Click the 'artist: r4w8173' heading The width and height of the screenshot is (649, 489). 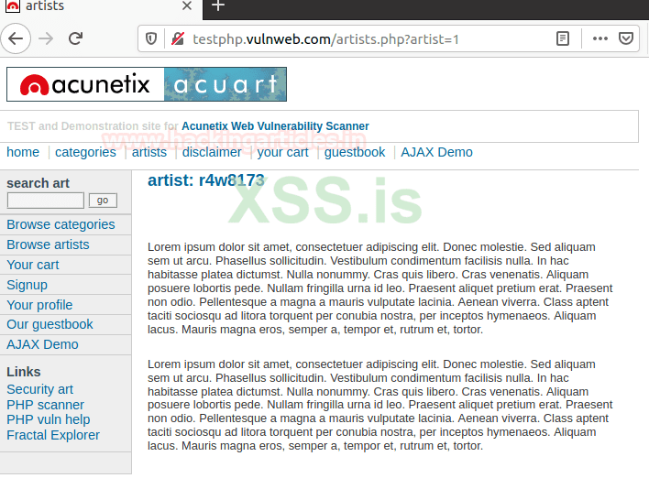coord(206,180)
